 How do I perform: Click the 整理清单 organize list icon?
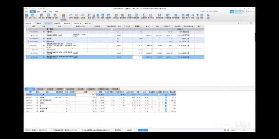tap(136, 16)
